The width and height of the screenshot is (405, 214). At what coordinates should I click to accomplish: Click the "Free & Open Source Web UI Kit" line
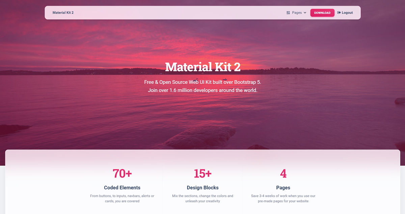(202, 82)
